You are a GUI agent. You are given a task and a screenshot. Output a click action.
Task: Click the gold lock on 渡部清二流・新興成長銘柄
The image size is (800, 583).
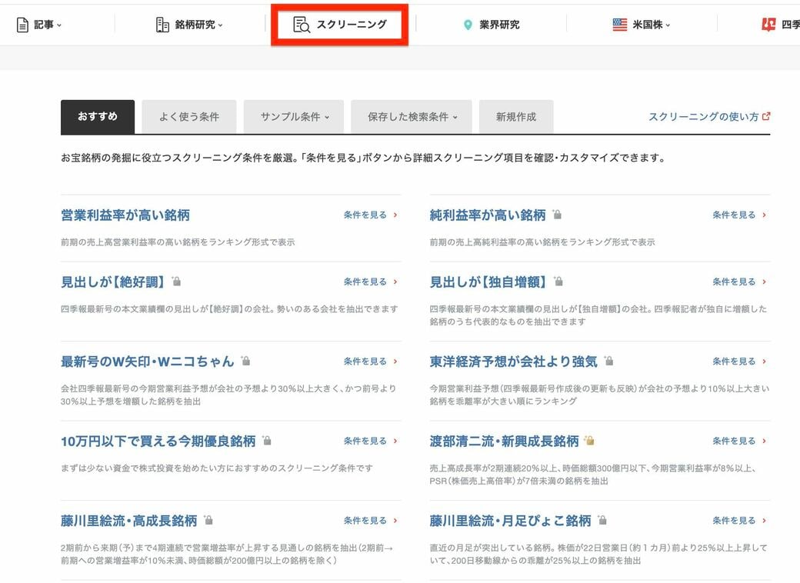[588, 440]
